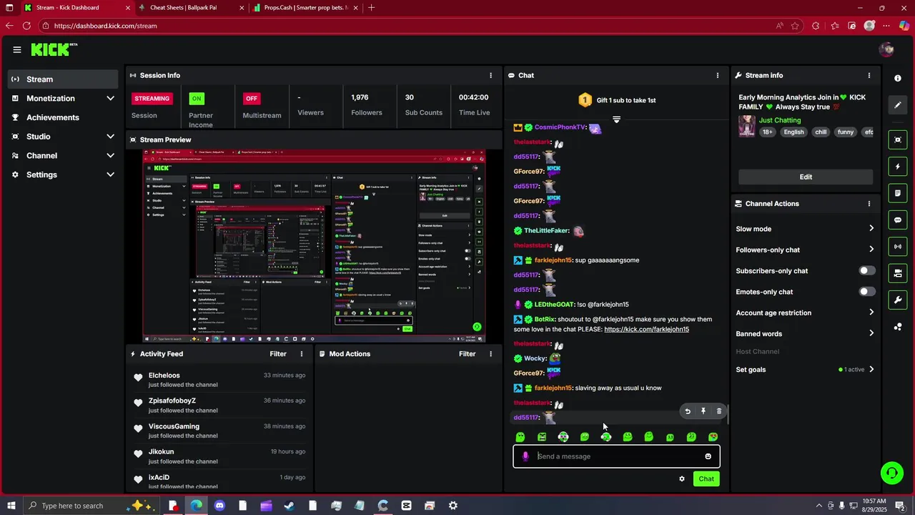Click the pencil edit icon in right toolbar
Viewport: 915px width, 515px height.
pos(898,105)
